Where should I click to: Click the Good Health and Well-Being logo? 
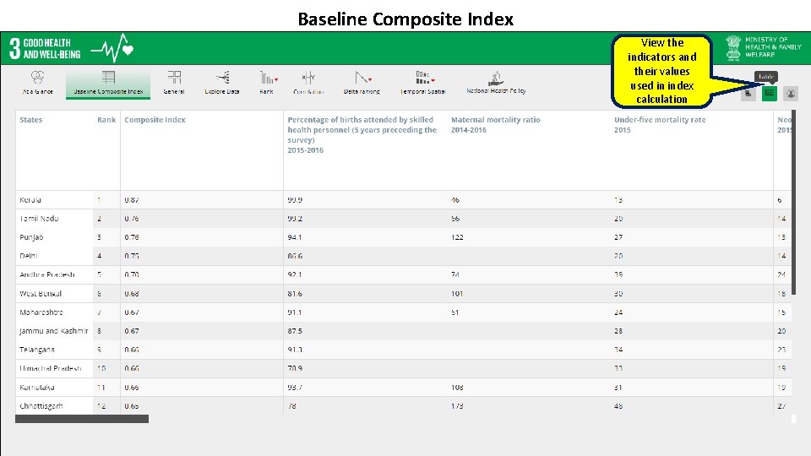(x=71, y=49)
